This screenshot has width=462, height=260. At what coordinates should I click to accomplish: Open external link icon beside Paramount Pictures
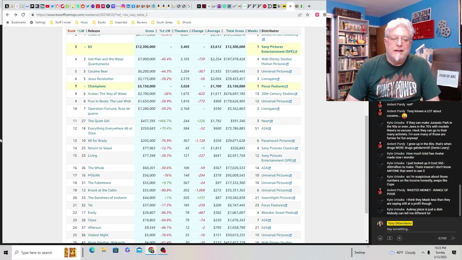[x=293, y=141]
